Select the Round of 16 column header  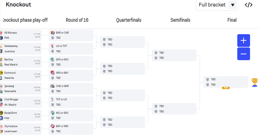[77, 20]
